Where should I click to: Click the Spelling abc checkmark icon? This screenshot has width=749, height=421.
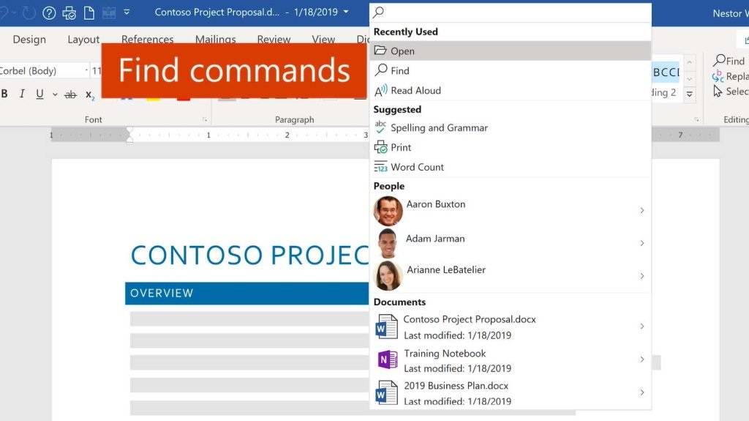380,127
